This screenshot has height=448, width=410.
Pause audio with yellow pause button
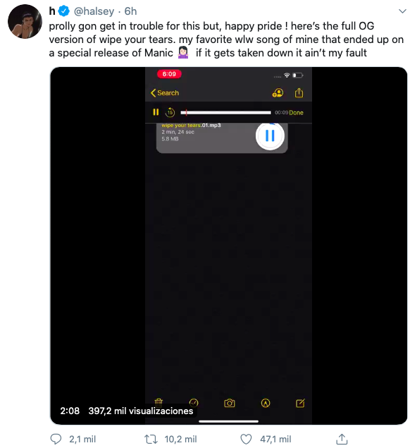pyautogui.click(x=156, y=112)
